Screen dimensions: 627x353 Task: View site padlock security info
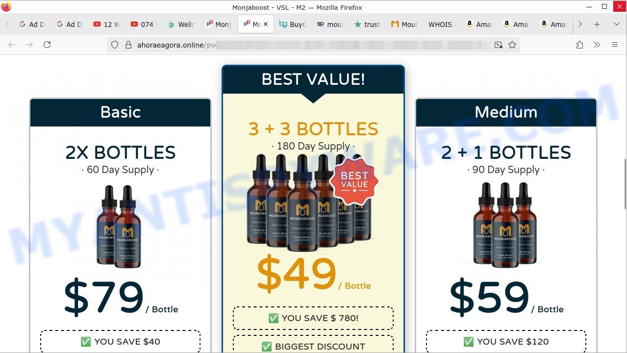point(128,45)
